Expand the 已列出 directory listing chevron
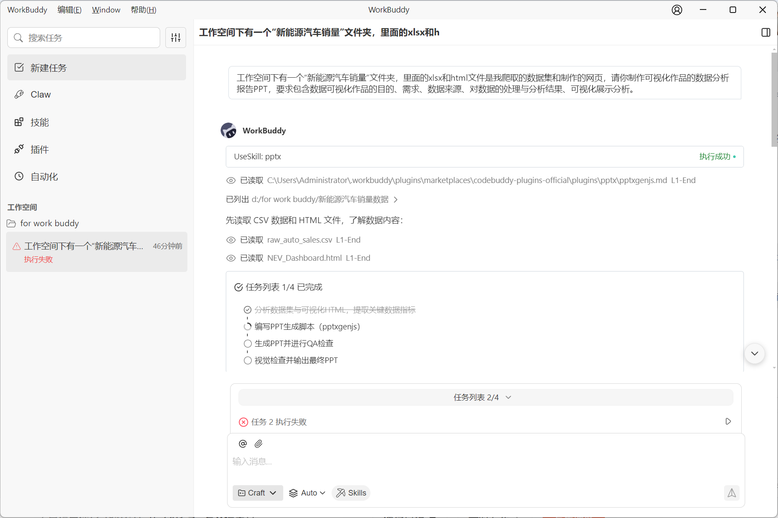The width and height of the screenshot is (778, 518). tap(395, 199)
